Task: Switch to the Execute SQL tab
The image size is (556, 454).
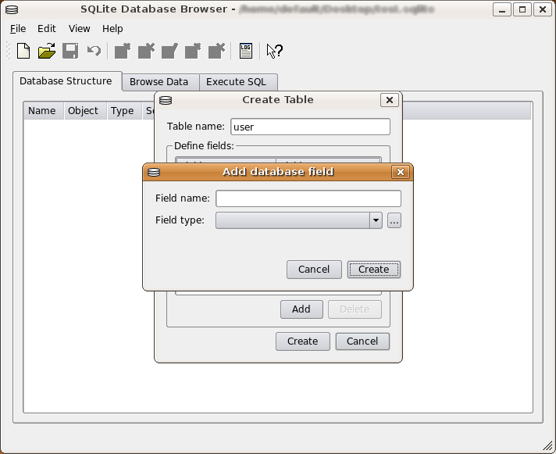Action: (x=236, y=81)
